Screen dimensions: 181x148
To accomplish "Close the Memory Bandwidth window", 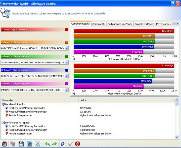I will click(178, 4).
